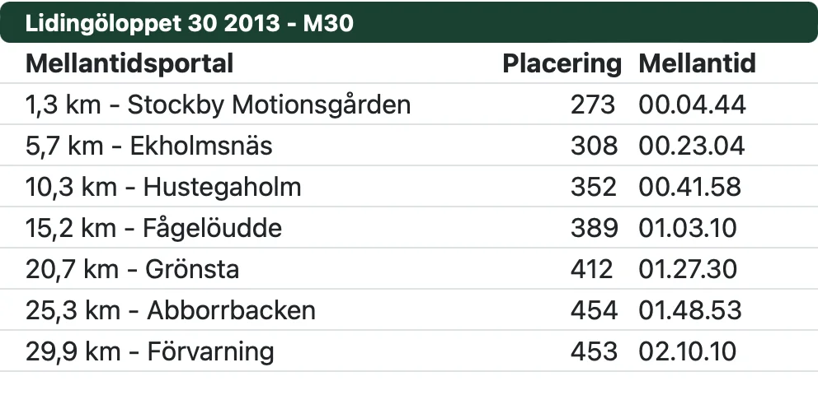
Task: Select the 5,7 km Ekholmsnäs row
Action: (409, 145)
